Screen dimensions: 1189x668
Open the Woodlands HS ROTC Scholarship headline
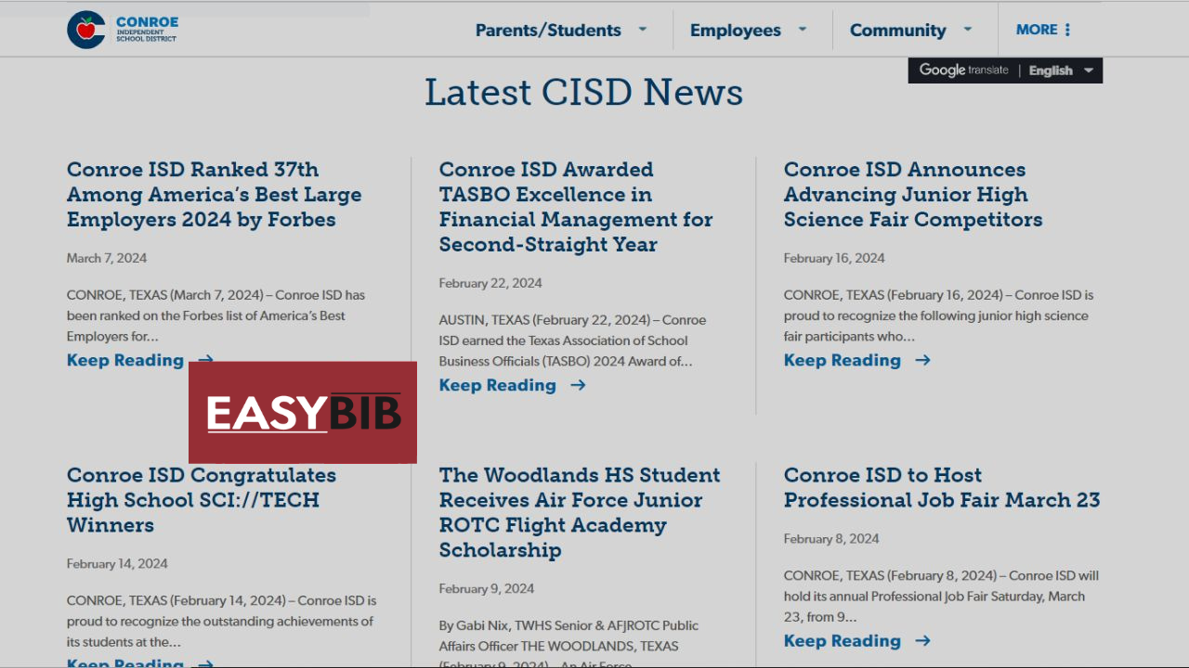tap(580, 512)
